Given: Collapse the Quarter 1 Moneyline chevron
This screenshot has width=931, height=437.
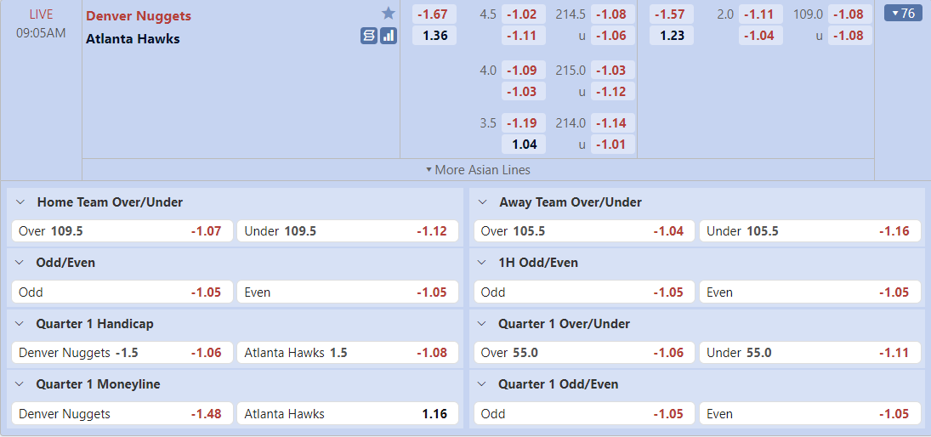Looking at the screenshot, I should click(20, 385).
